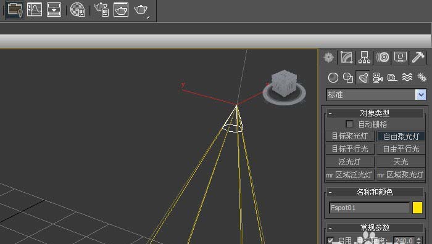432x244 pixels.
Task: Click the Render Production teapot icon
Action: click(141, 10)
